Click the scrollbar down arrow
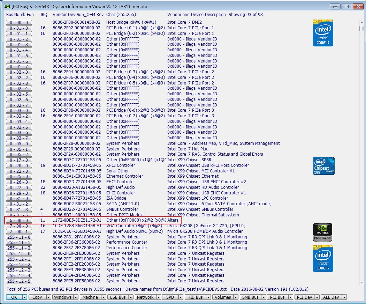 click(362, 282)
